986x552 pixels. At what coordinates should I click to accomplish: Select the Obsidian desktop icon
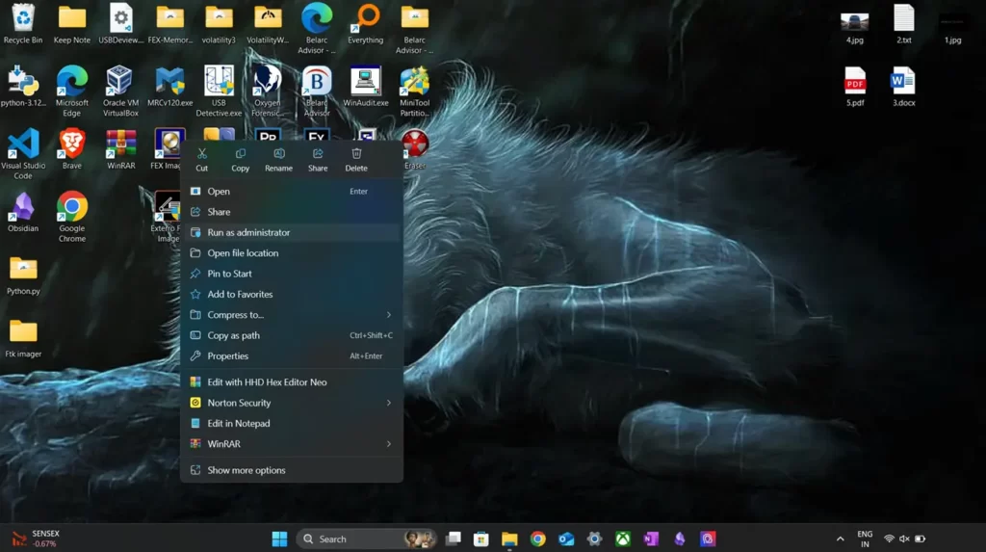click(x=23, y=207)
